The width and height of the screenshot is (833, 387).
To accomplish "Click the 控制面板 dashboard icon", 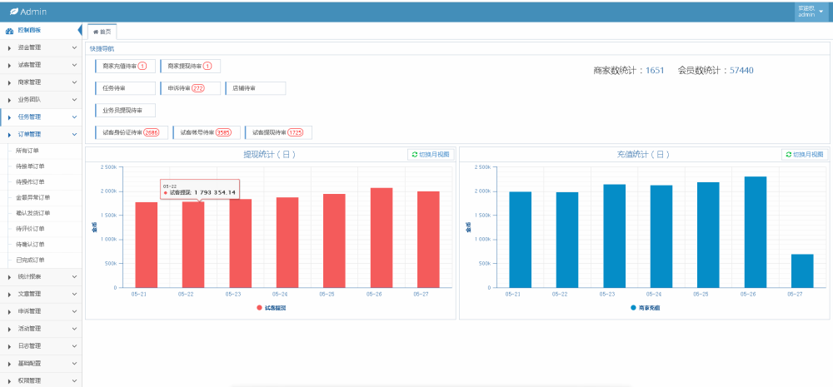I will (9, 30).
